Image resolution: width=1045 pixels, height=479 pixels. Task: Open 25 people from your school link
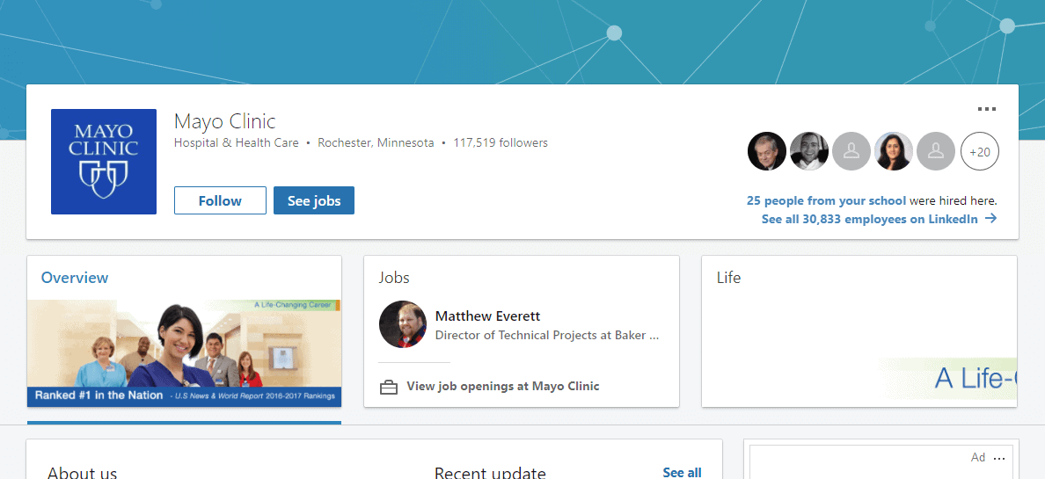coord(826,200)
